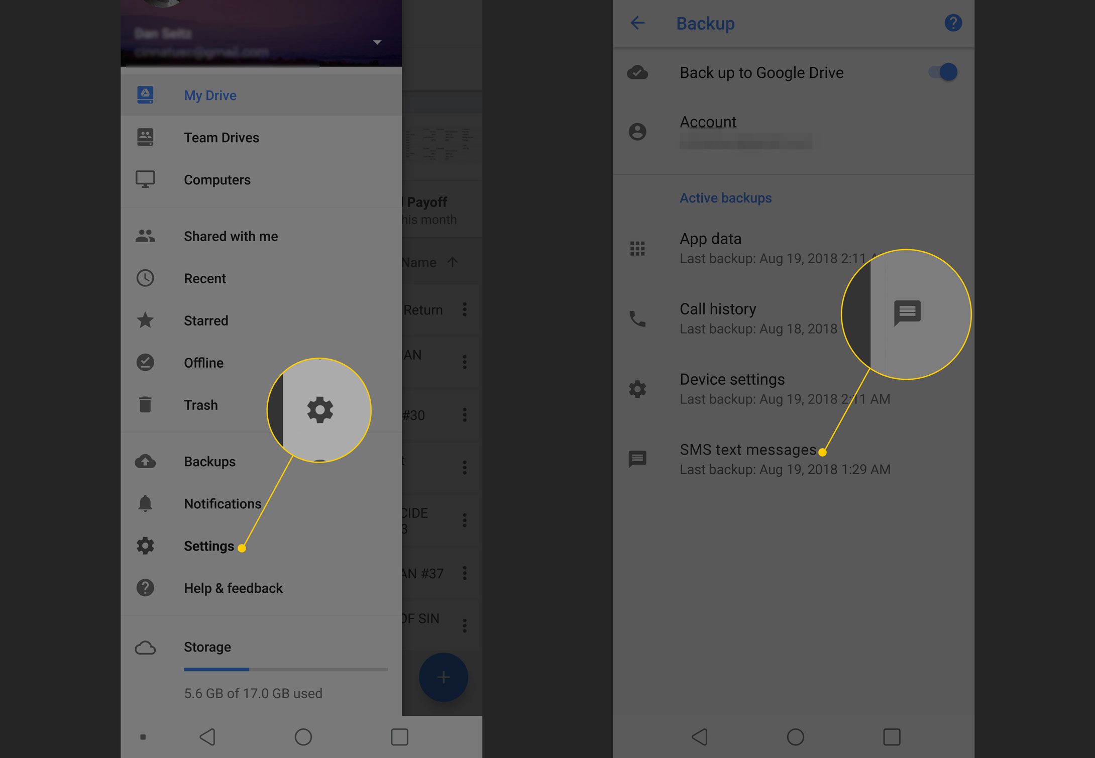
Task: Click the My Drive icon in sidebar
Action: [x=146, y=94]
